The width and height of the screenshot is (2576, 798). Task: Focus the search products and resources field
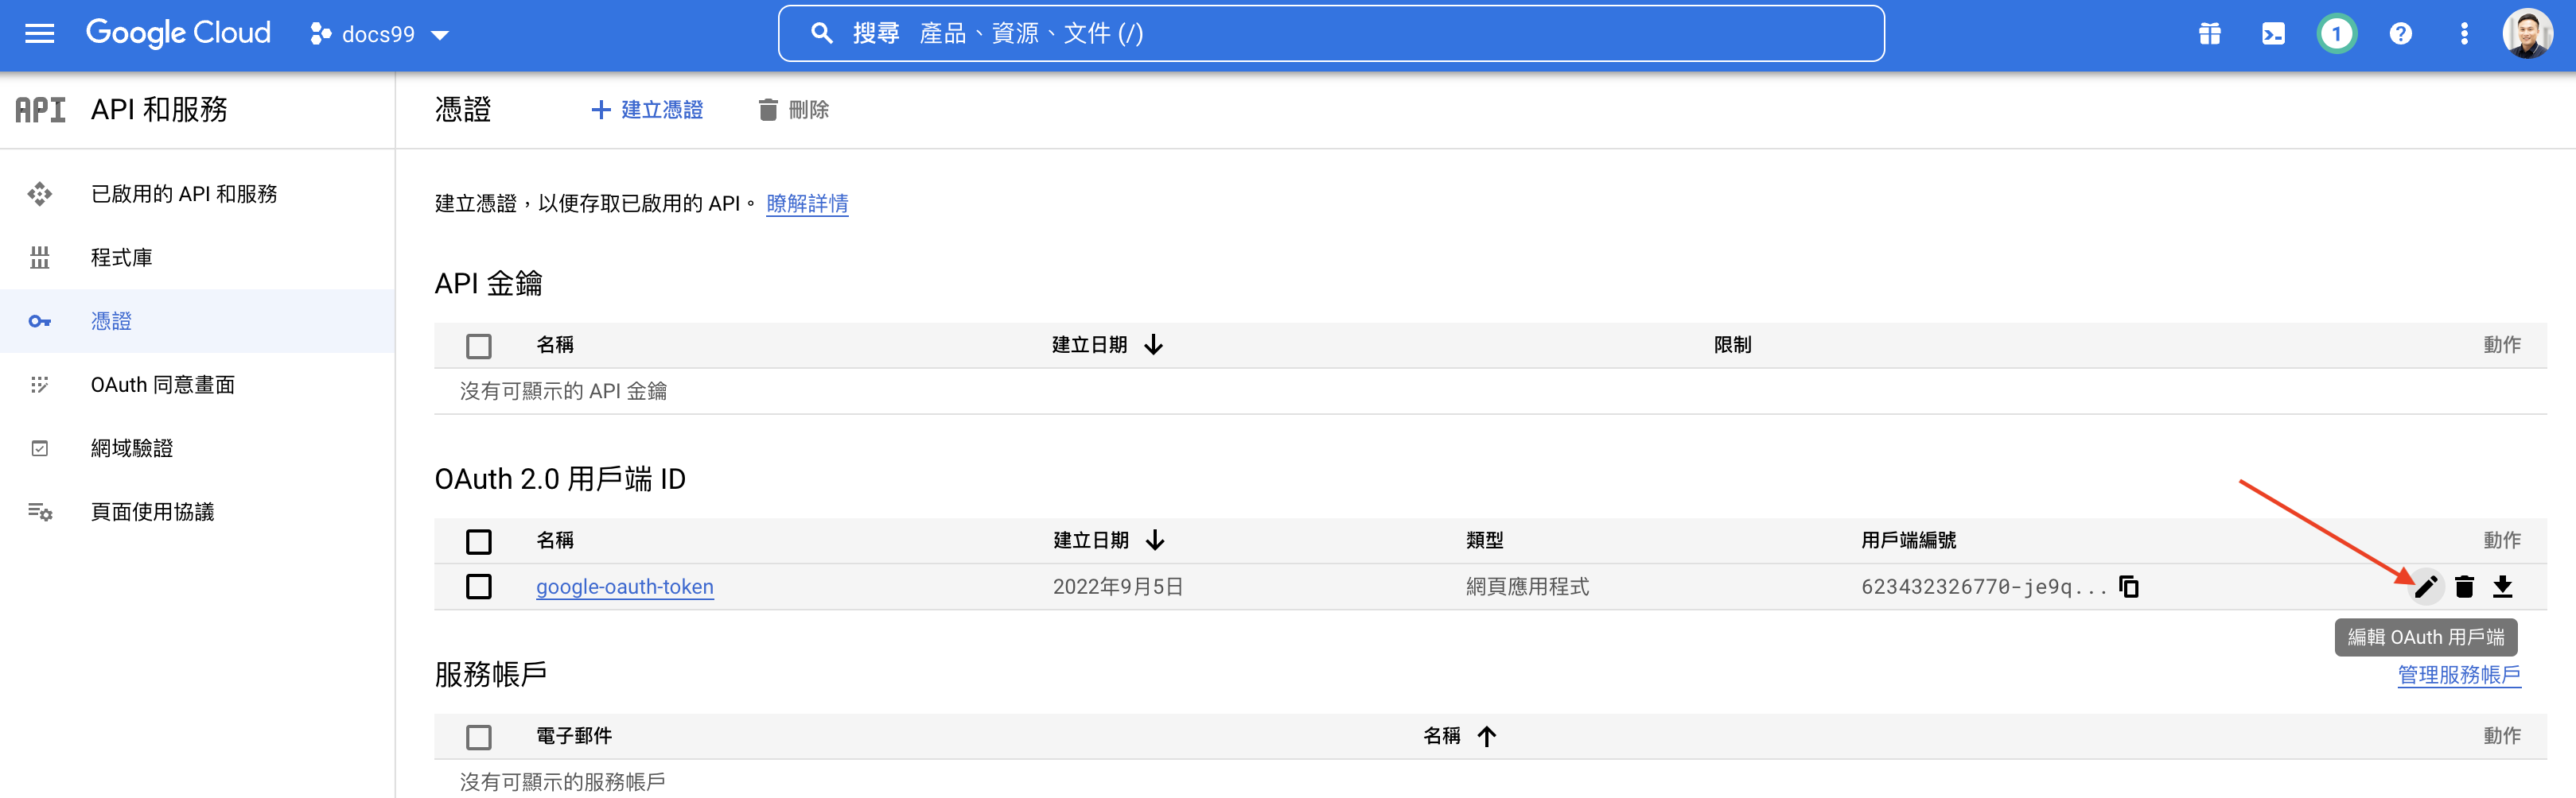point(1330,34)
